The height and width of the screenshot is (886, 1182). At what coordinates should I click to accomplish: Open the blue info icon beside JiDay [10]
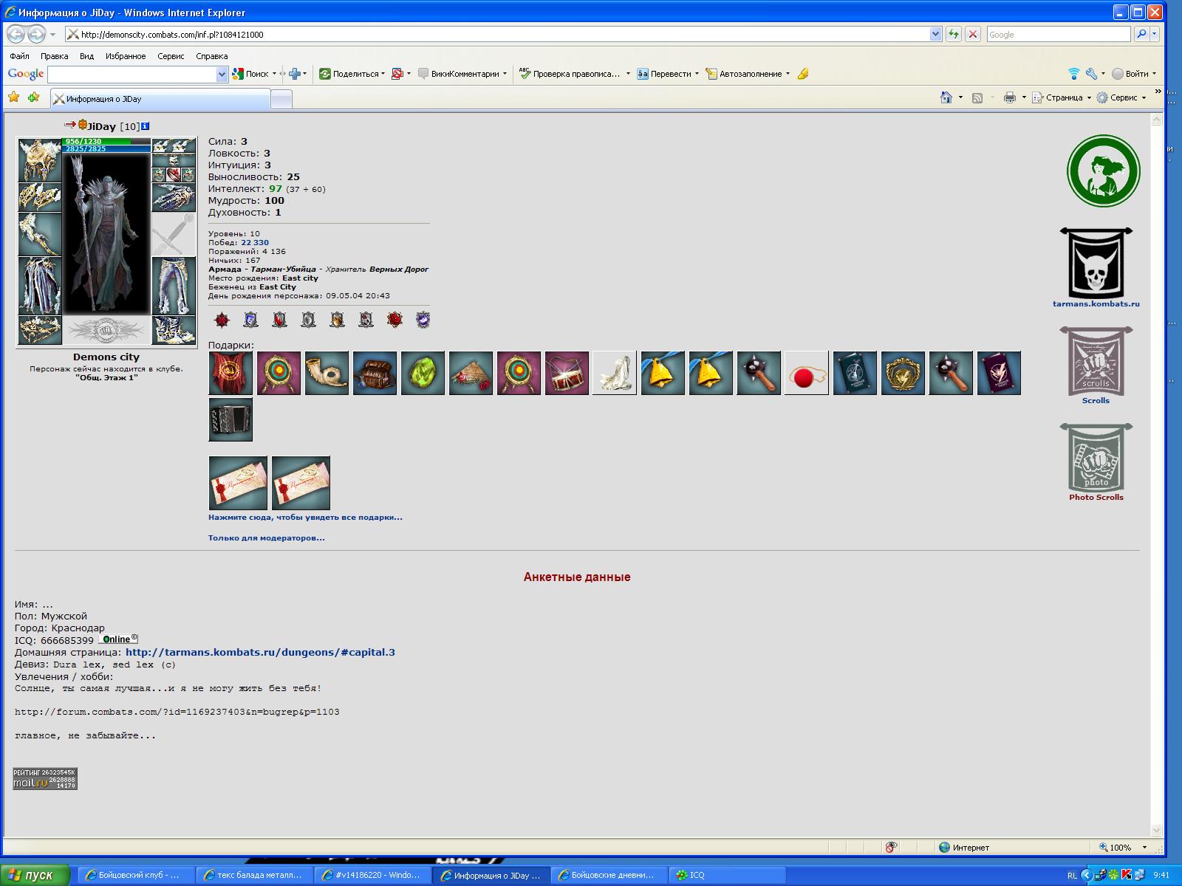coord(146,126)
